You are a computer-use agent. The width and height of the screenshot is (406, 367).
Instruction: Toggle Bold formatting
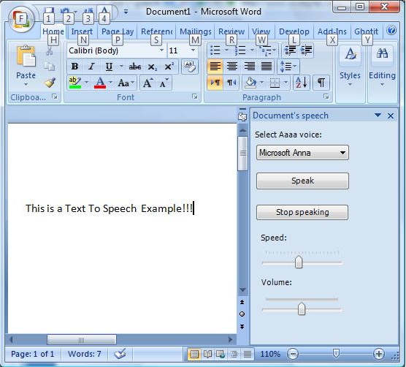click(x=74, y=67)
